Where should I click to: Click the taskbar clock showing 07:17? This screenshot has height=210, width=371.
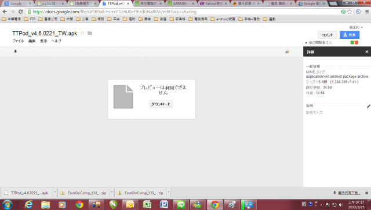(x=356, y=205)
